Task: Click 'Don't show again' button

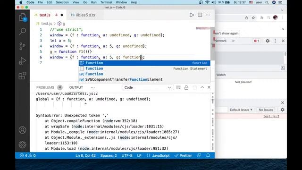Action: [226, 34]
